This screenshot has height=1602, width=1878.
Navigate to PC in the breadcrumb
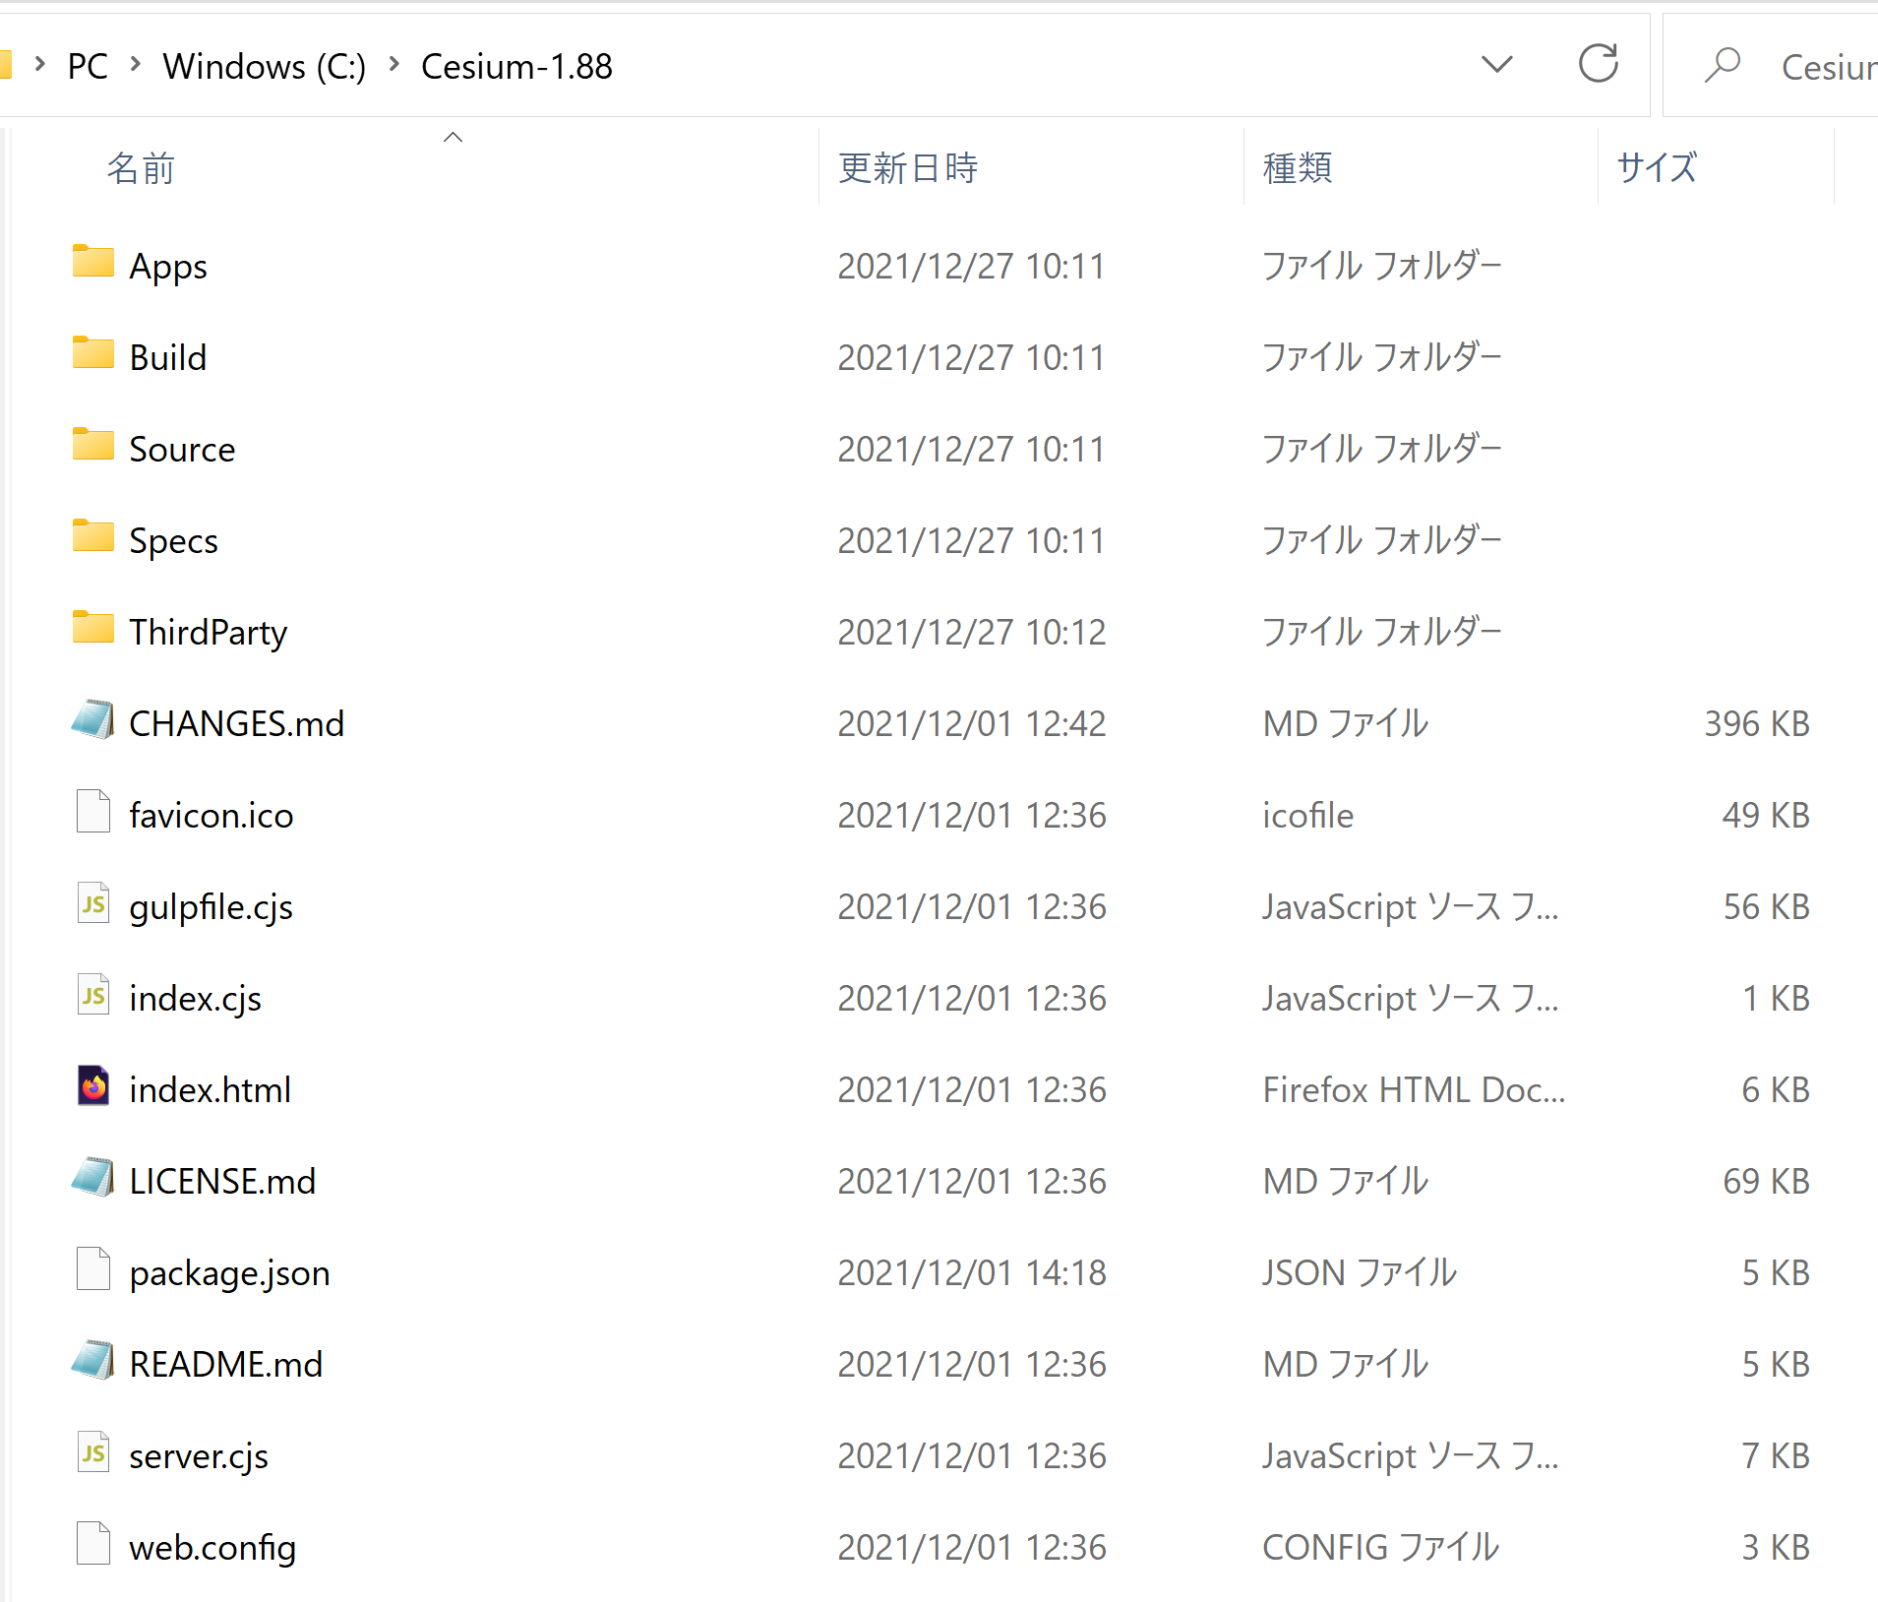coord(88,66)
